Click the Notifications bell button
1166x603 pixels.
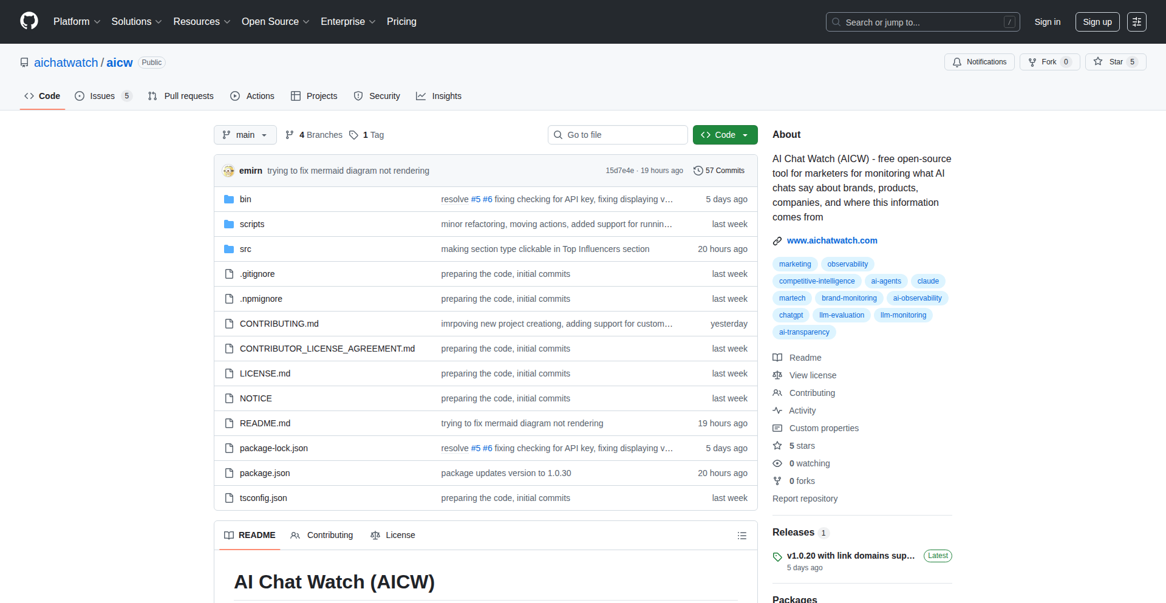click(x=979, y=62)
